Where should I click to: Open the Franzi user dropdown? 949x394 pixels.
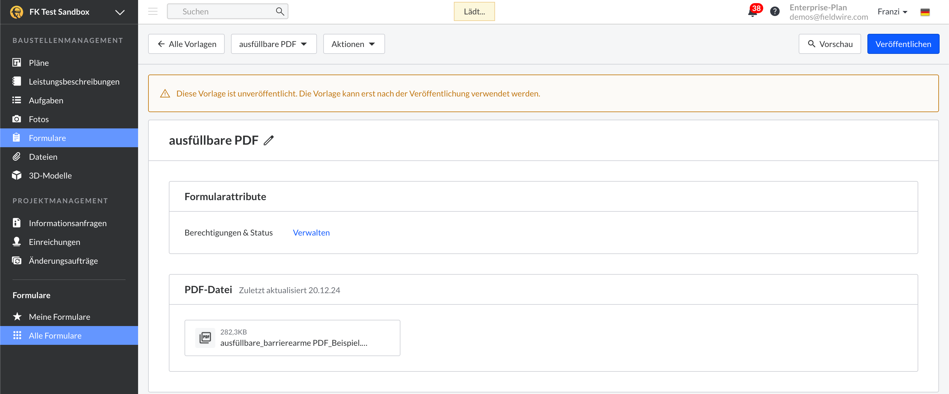click(892, 11)
